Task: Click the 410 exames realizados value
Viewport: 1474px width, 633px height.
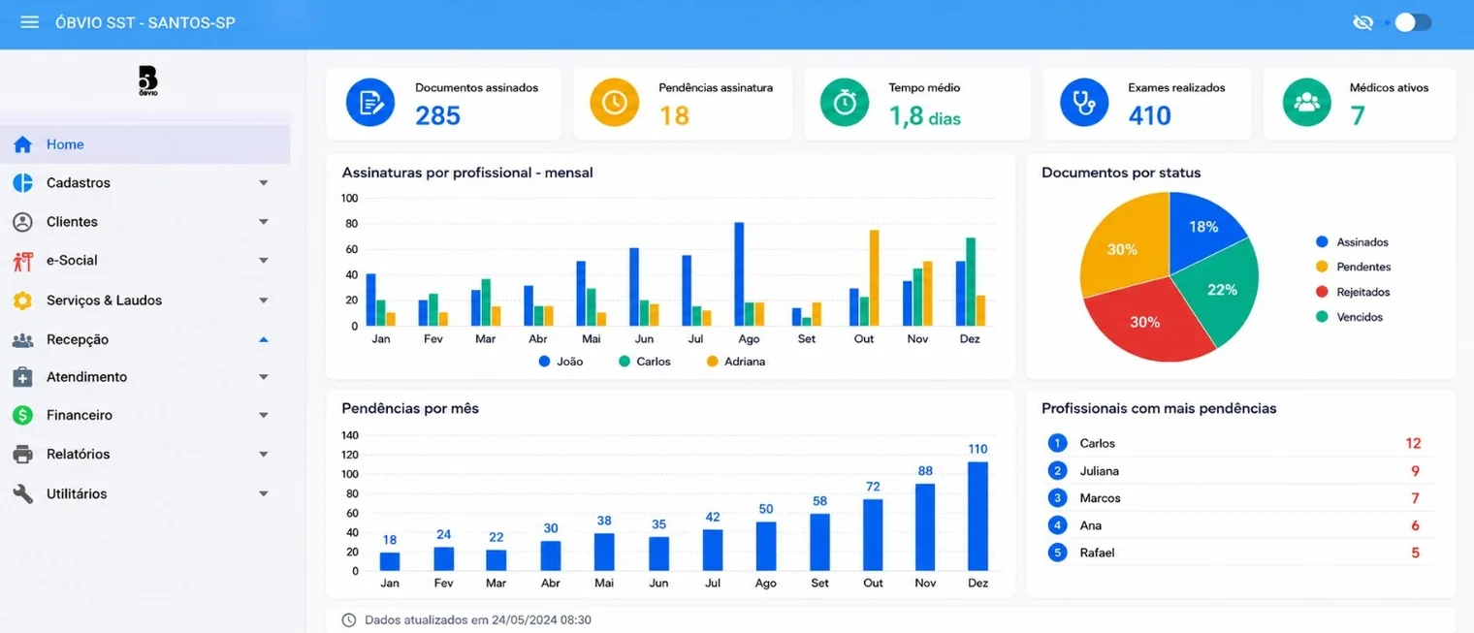Action: tap(1150, 116)
